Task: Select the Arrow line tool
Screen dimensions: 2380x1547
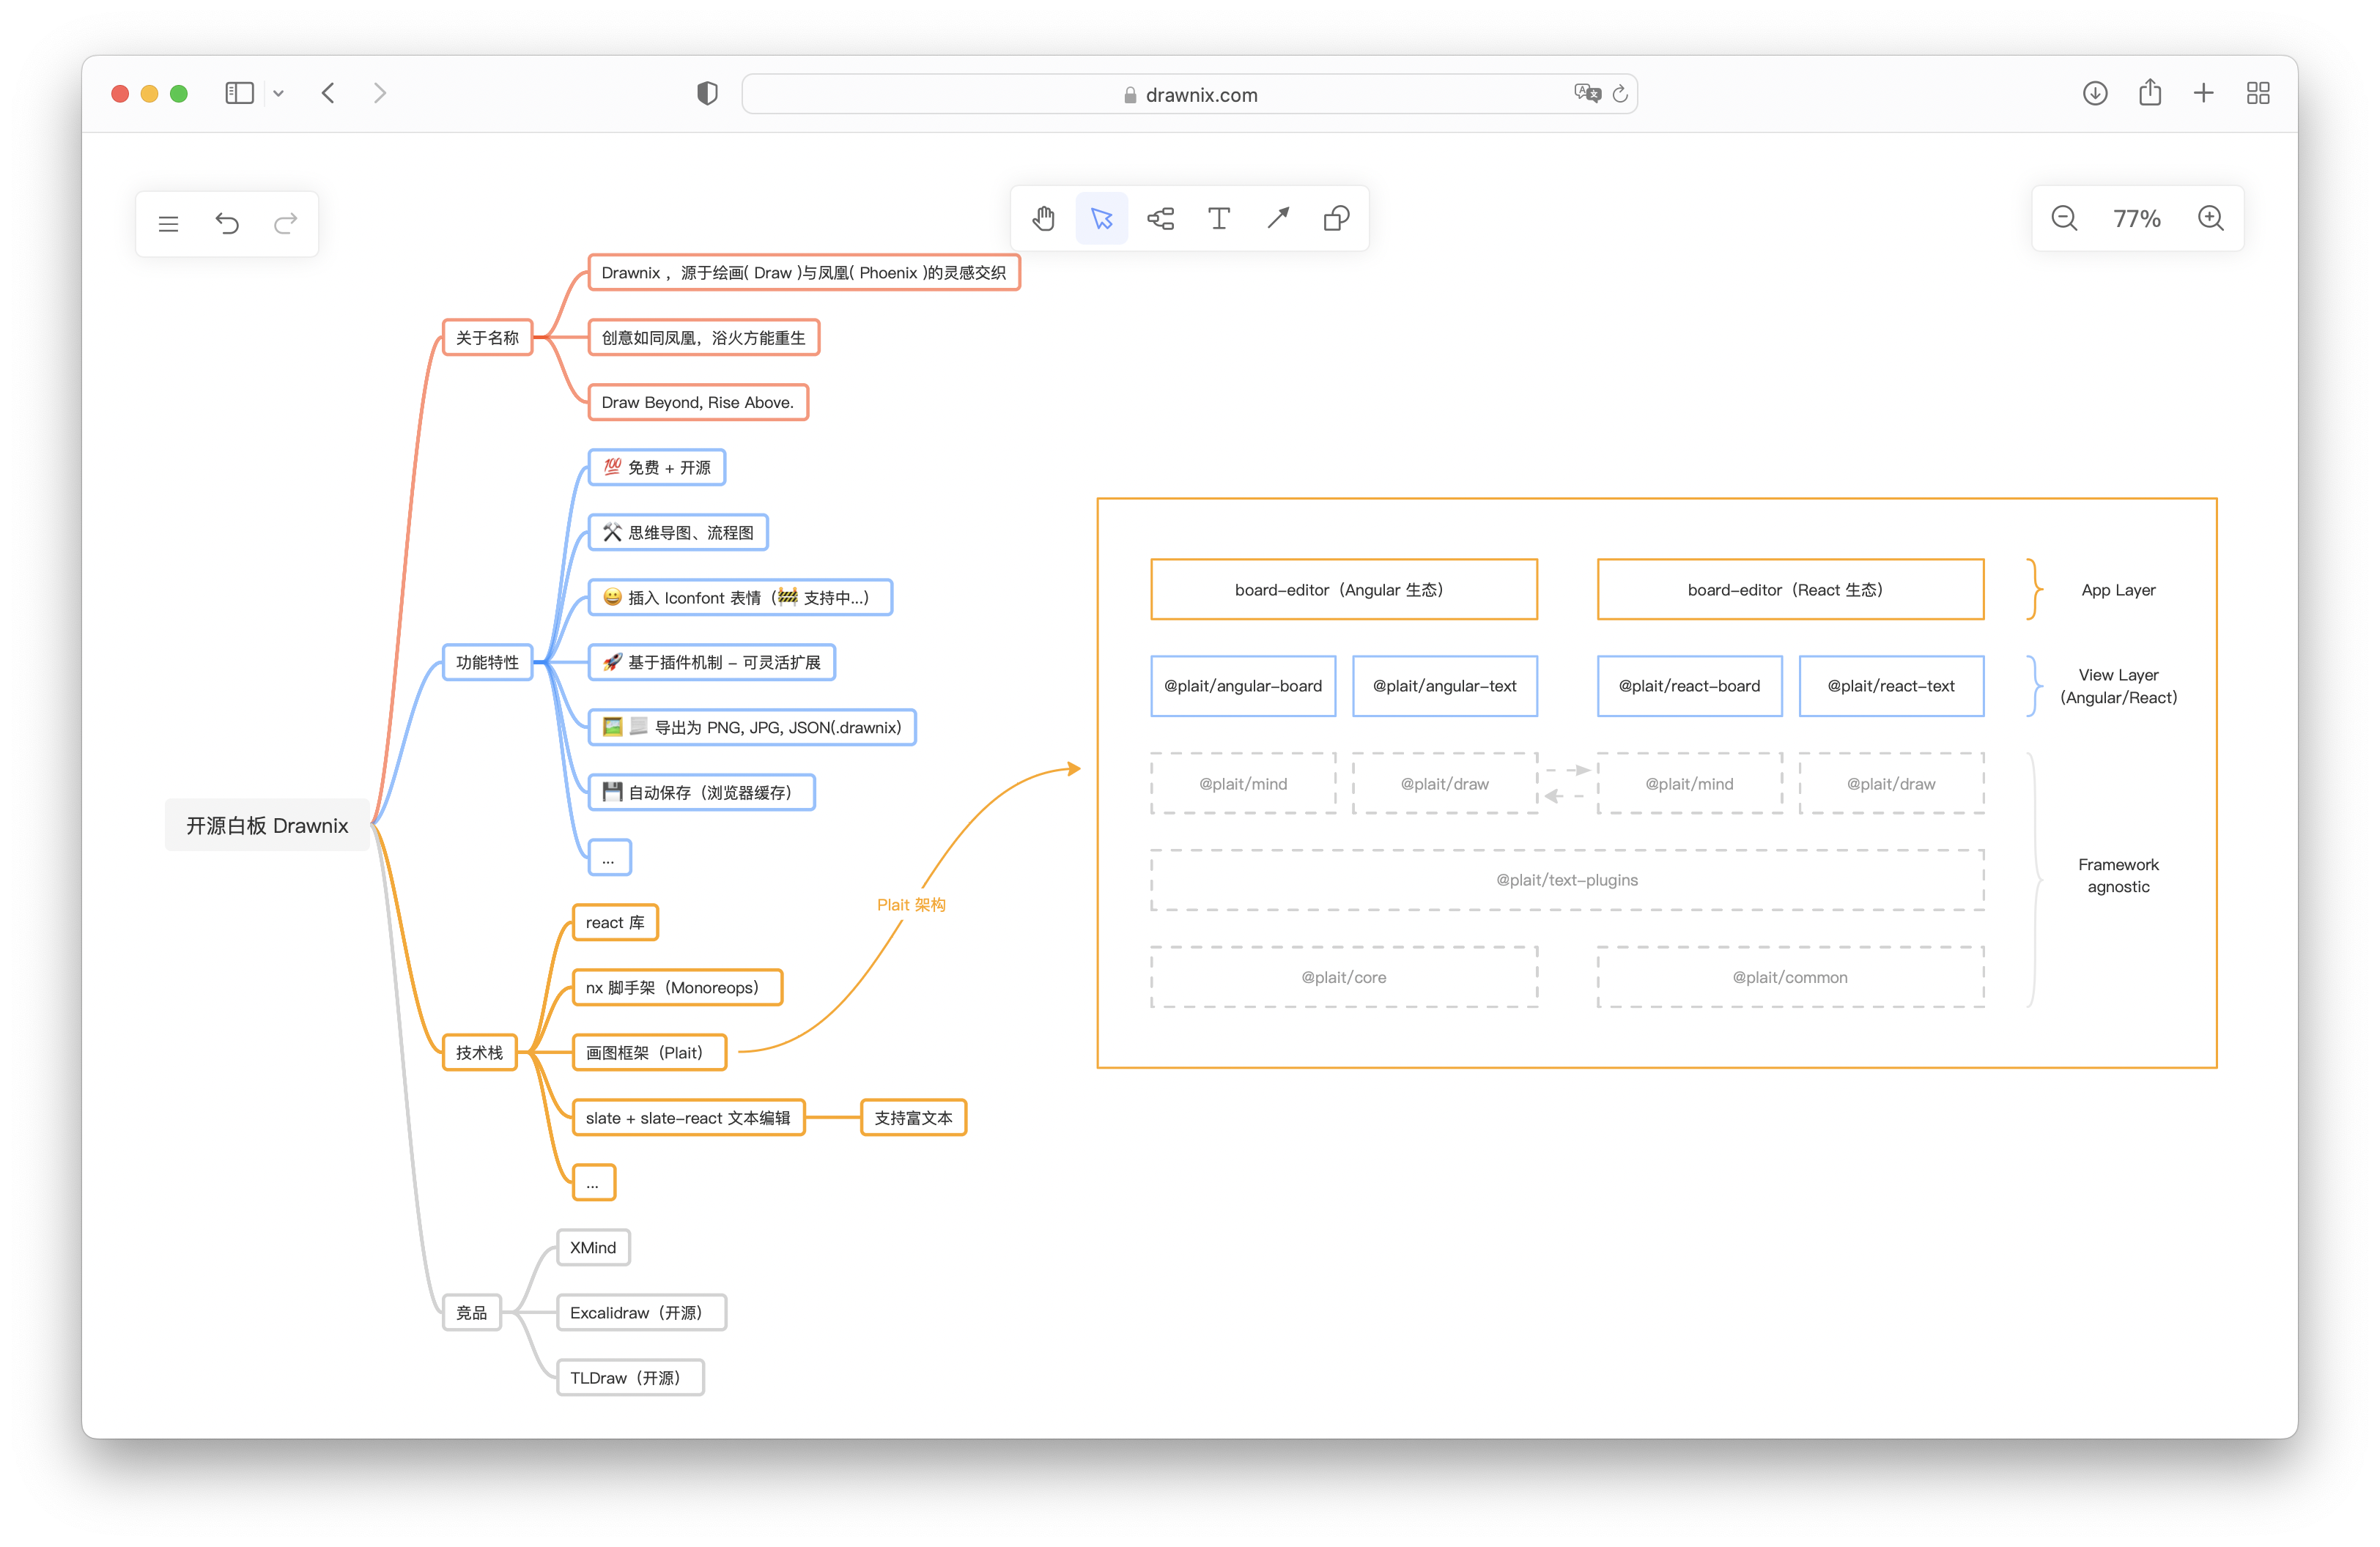Action: click(1277, 219)
